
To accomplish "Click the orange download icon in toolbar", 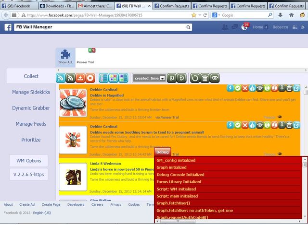I will tap(80, 78).
